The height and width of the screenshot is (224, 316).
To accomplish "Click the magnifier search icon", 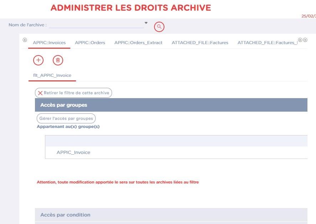I will pyautogui.click(x=159, y=27).
